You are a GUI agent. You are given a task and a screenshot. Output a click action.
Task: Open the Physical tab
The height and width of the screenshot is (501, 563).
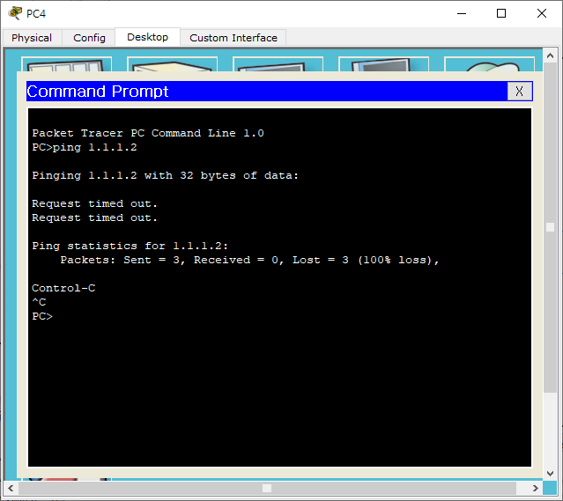tap(32, 38)
